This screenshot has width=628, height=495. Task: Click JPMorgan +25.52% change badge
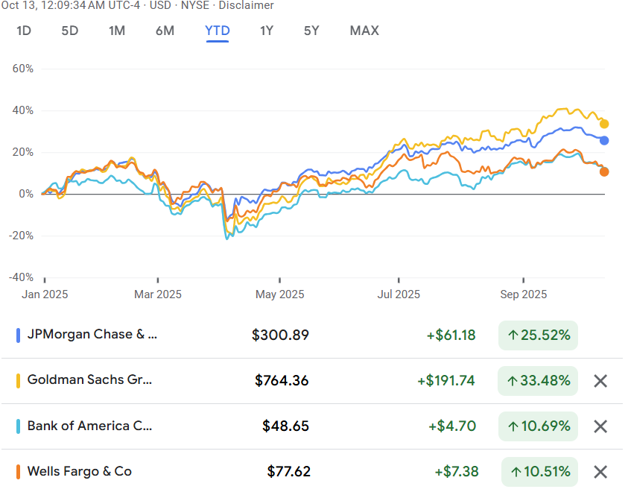click(x=538, y=335)
